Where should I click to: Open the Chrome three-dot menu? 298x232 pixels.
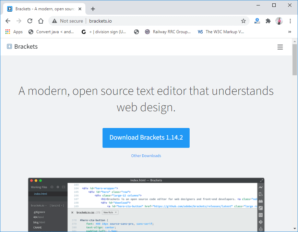290,21
